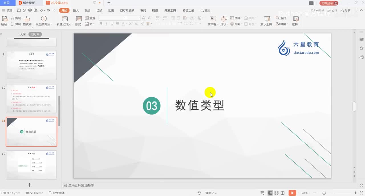Click the Save icon in quick access toolbar

pyautogui.click(x=19, y=10)
